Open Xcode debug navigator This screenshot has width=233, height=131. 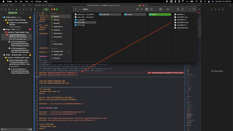tap(24, 9)
